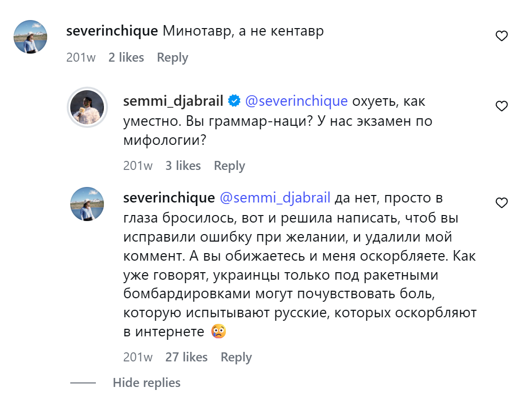Open semmi_djabrail's profile picture
This screenshot has width=511, height=406.
click(x=87, y=106)
